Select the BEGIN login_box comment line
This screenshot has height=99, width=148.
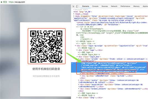[x=89, y=54]
